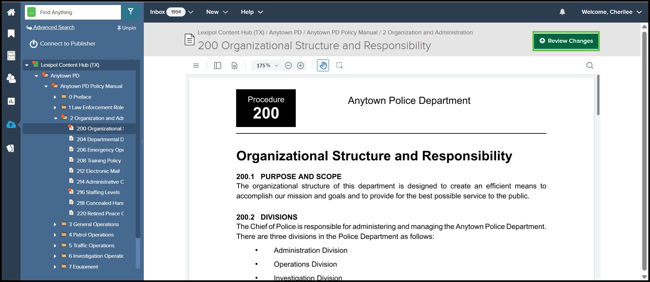Click the search filter funnel icon

[x=131, y=12]
